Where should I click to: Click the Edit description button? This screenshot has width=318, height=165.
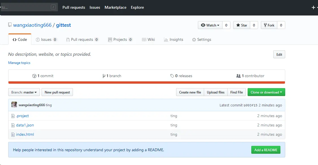[x=279, y=55]
